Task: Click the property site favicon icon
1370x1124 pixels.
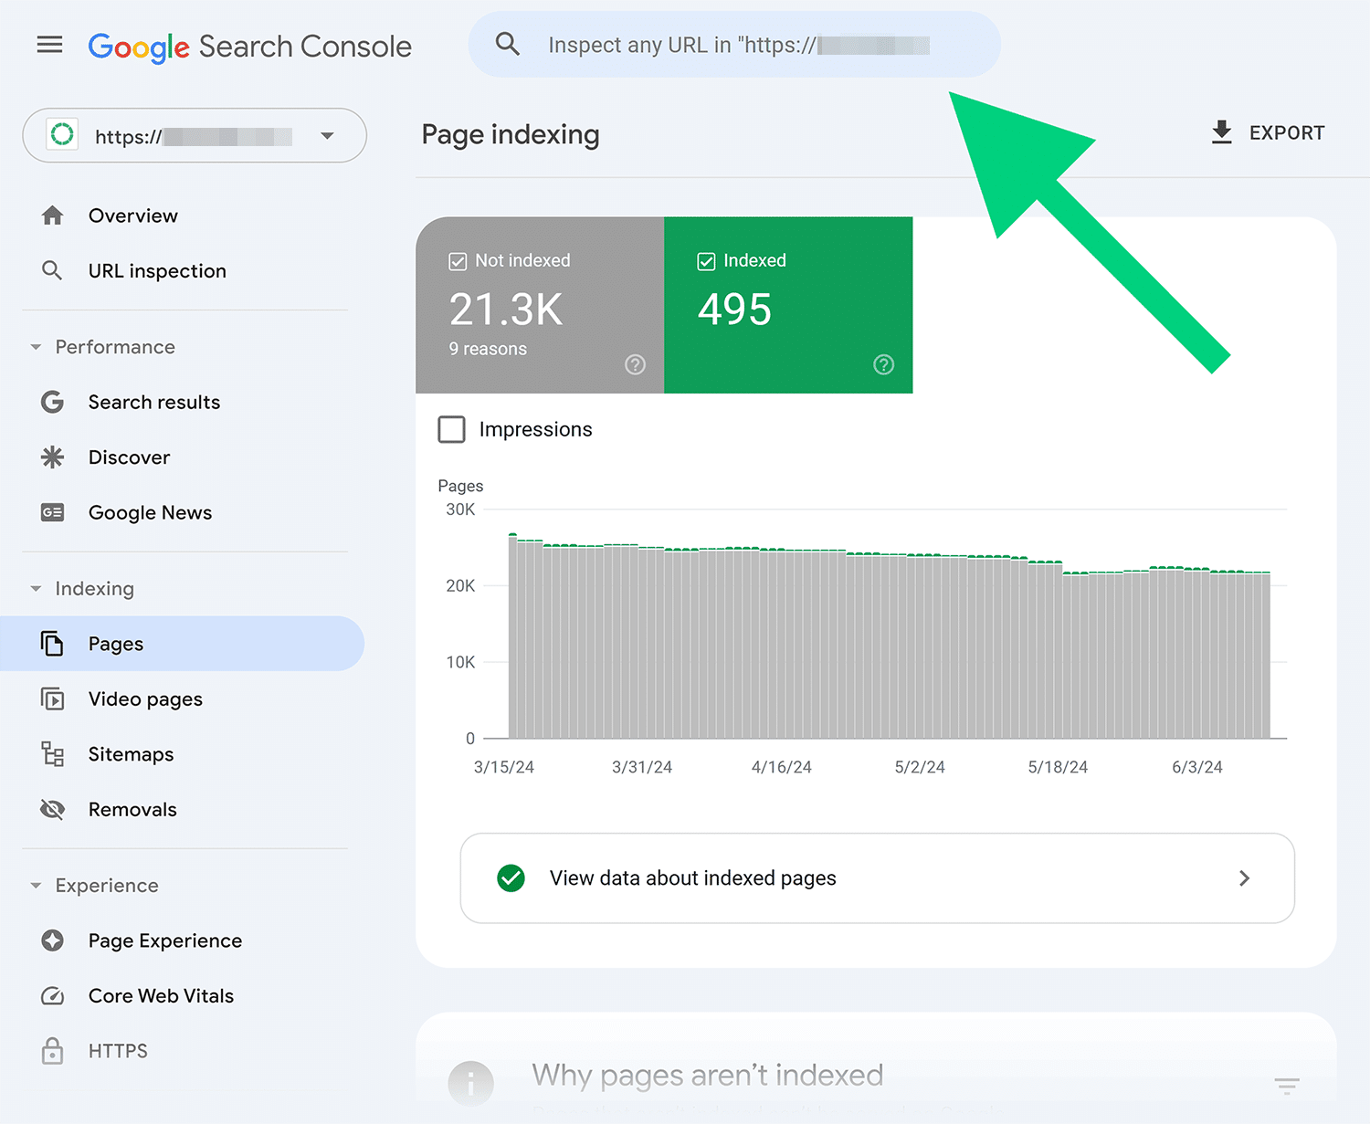Action: 62,135
